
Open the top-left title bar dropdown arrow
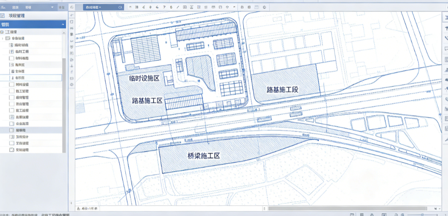tap(52, 7)
